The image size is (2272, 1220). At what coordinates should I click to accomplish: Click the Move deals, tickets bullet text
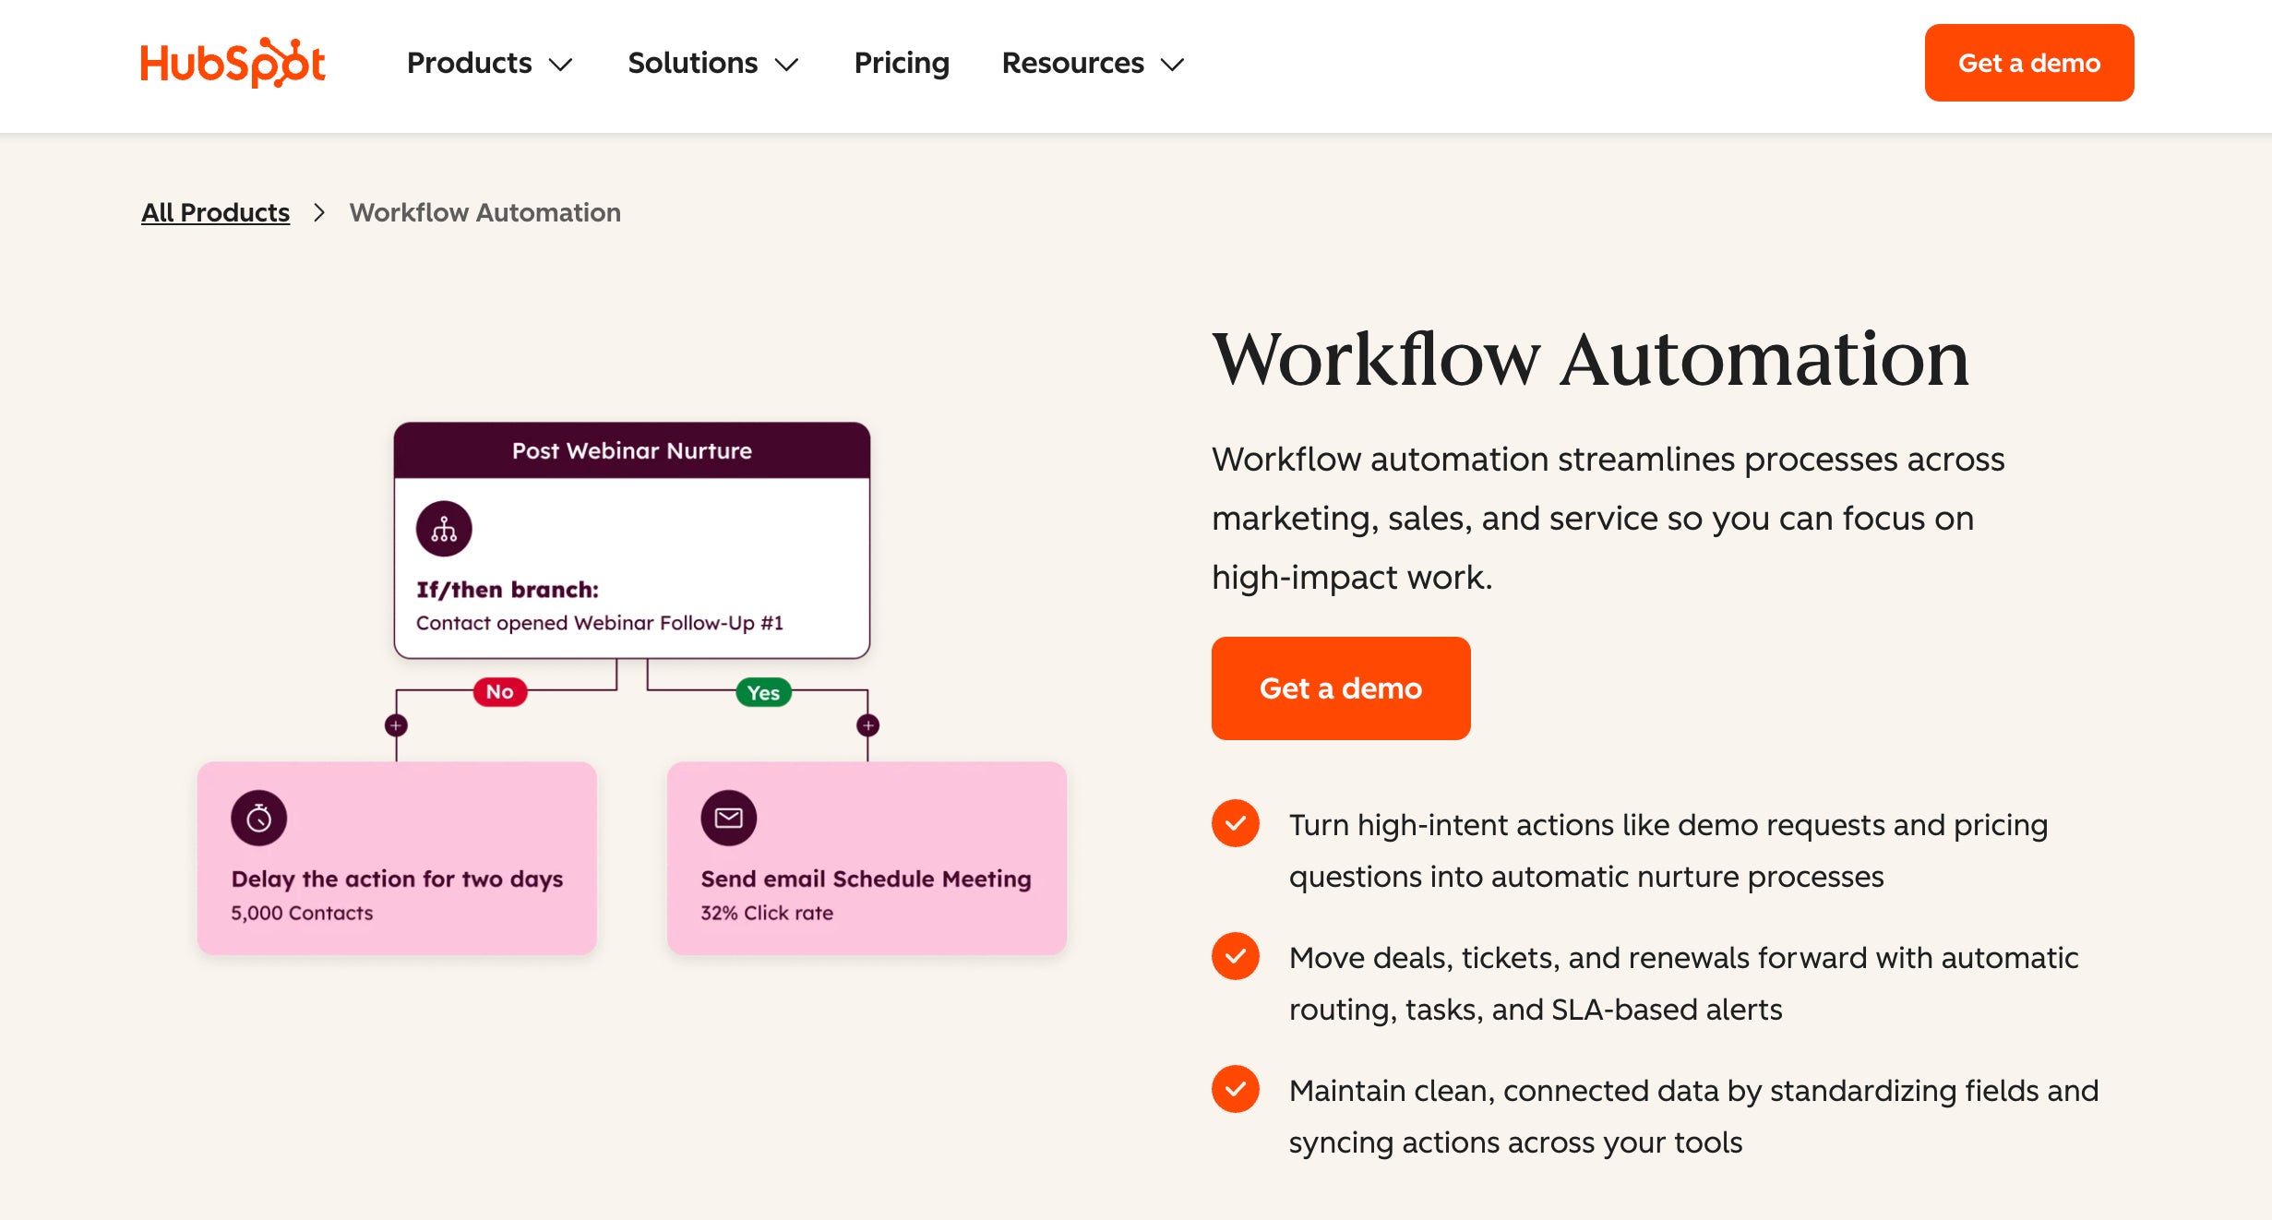[x=1684, y=984]
